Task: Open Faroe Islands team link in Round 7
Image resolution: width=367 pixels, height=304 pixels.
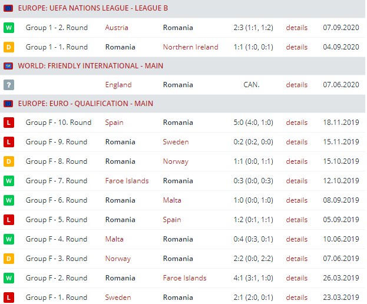Action: (127, 181)
